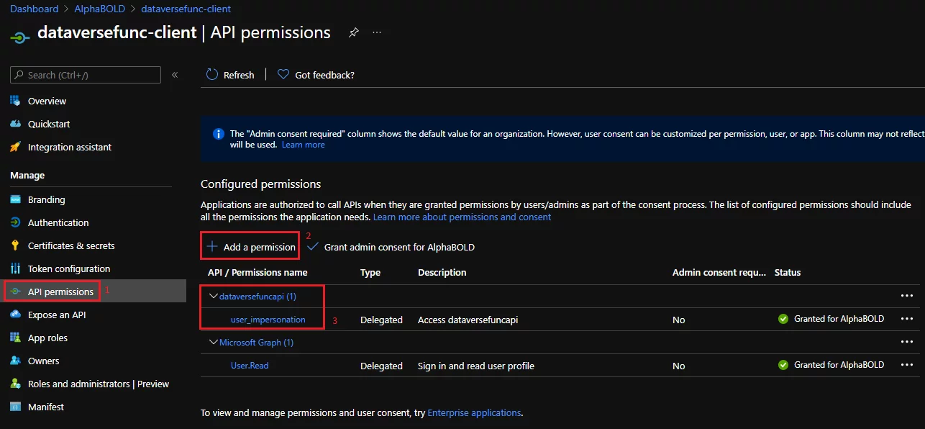This screenshot has height=429, width=925.
Task: Click the Status column header
Action: (788, 272)
